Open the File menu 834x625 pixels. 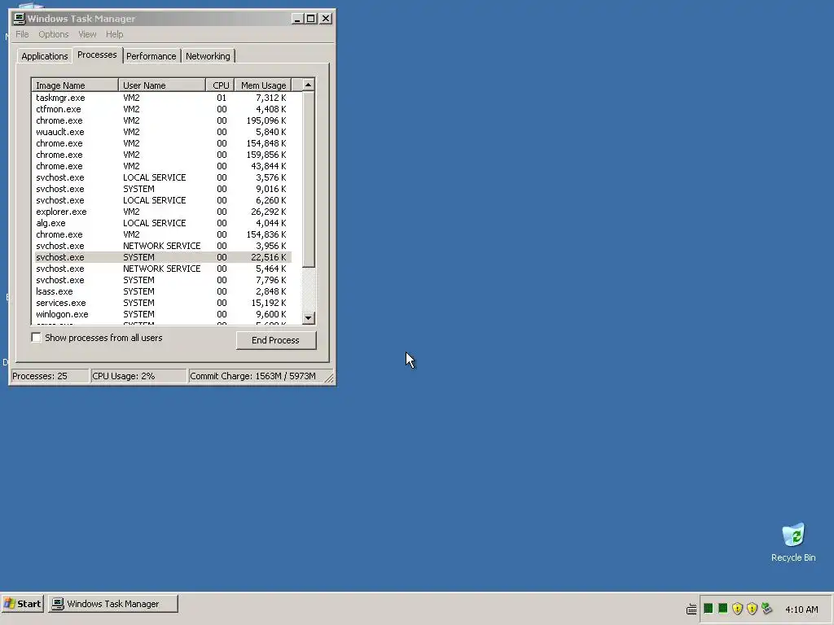pyautogui.click(x=22, y=34)
